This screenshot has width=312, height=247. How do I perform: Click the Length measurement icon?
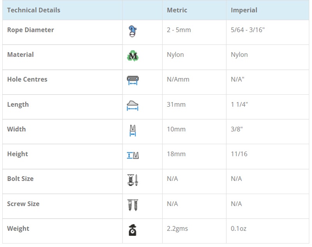133,105
